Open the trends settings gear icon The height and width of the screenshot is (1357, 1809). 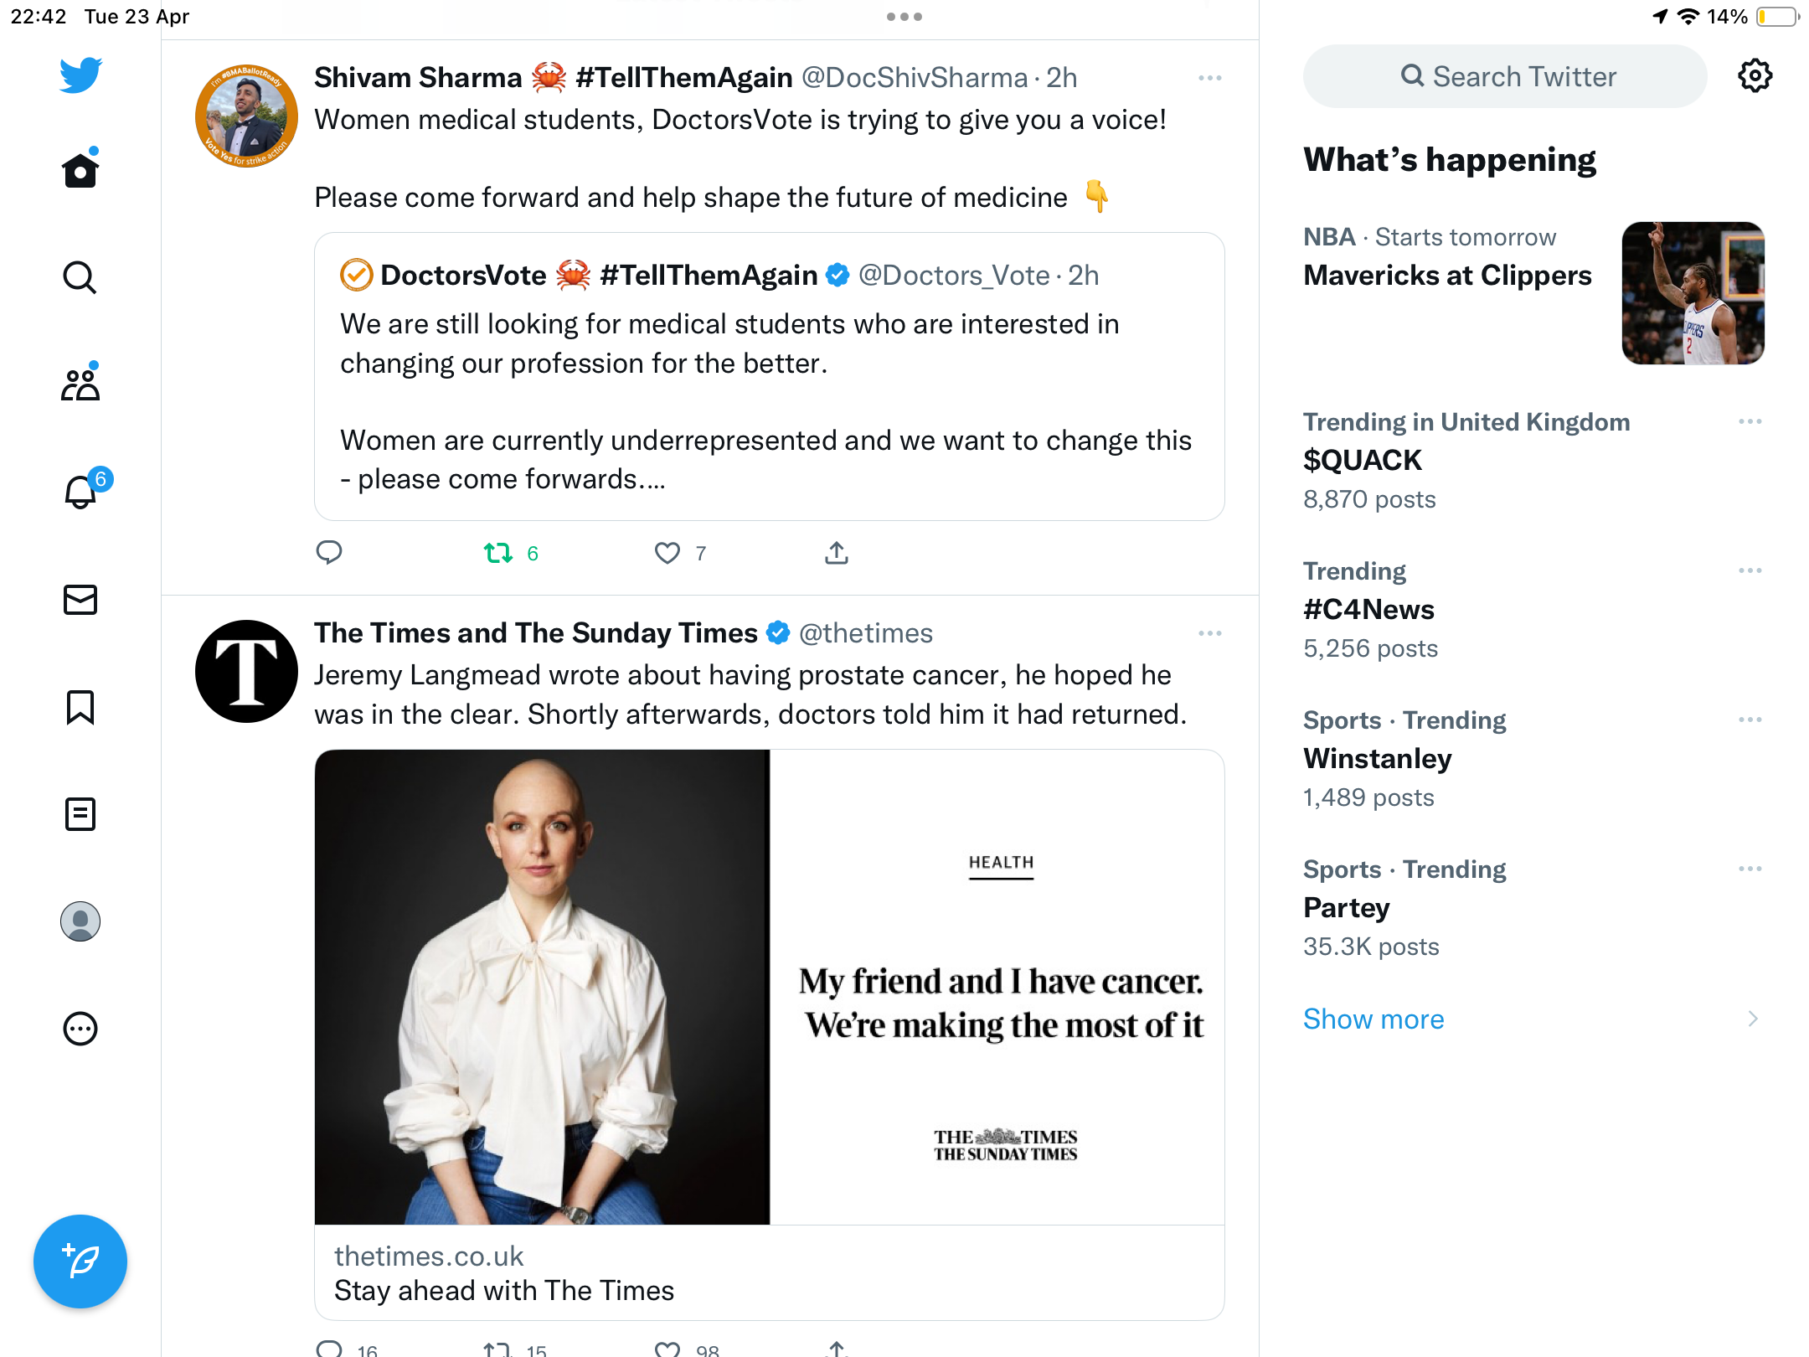click(1755, 76)
